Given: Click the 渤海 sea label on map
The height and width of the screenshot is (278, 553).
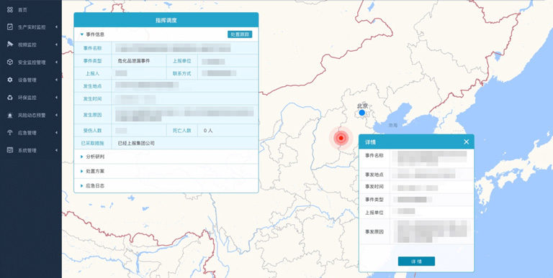Looking at the screenshot, I should pyautogui.click(x=393, y=125).
